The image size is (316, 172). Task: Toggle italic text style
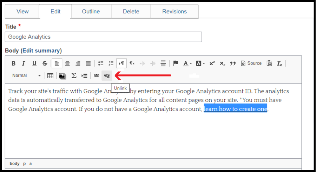tap(24, 64)
